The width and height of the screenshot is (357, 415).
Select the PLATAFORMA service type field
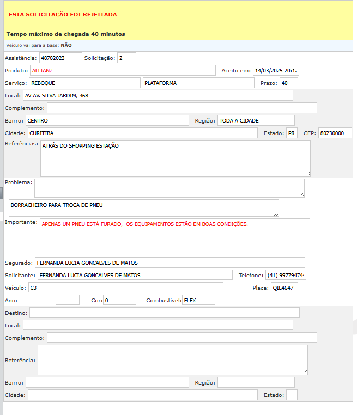198,83
